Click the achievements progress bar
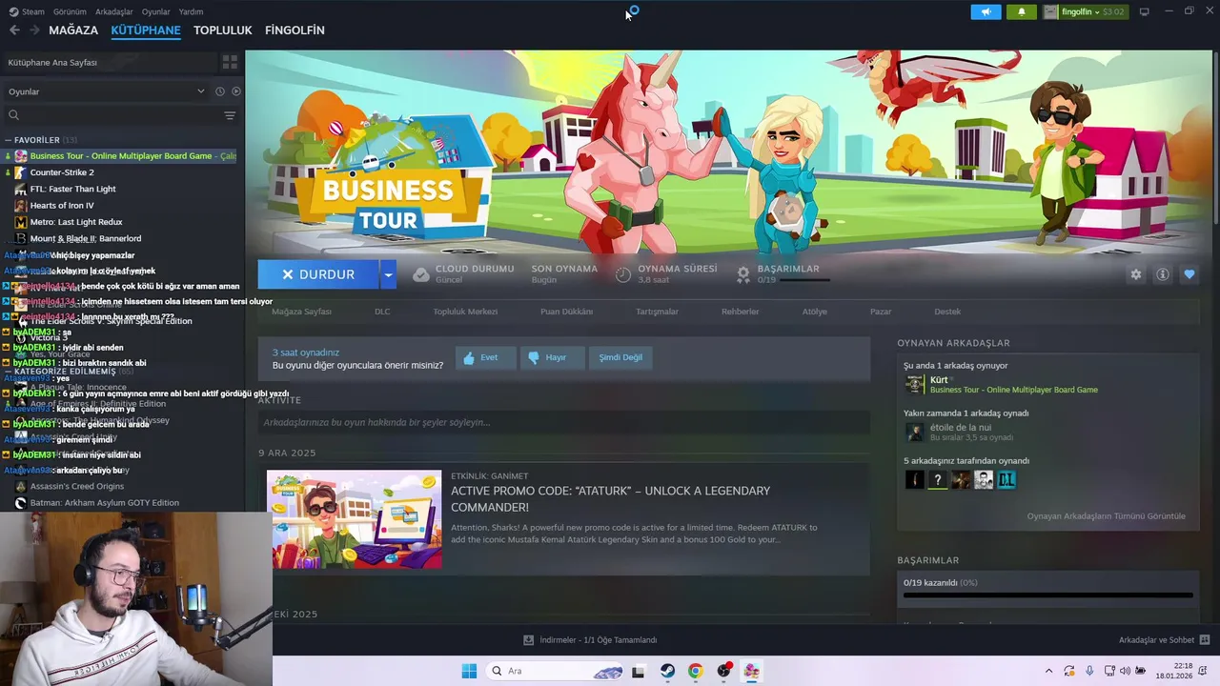Image resolution: width=1220 pixels, height=686 pixels. click(x=1047, y=595)
